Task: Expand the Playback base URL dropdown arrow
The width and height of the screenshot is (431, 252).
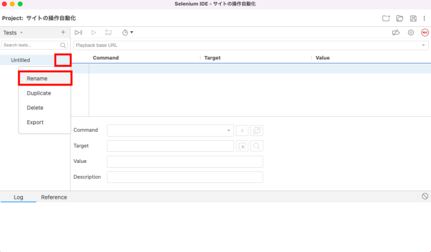Action: (423, 46)
